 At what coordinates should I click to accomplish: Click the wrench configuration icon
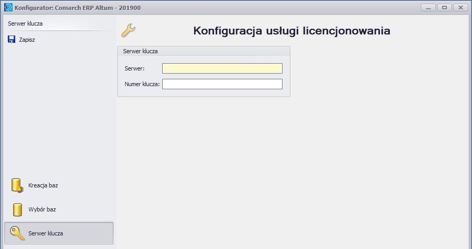point(128,30)
